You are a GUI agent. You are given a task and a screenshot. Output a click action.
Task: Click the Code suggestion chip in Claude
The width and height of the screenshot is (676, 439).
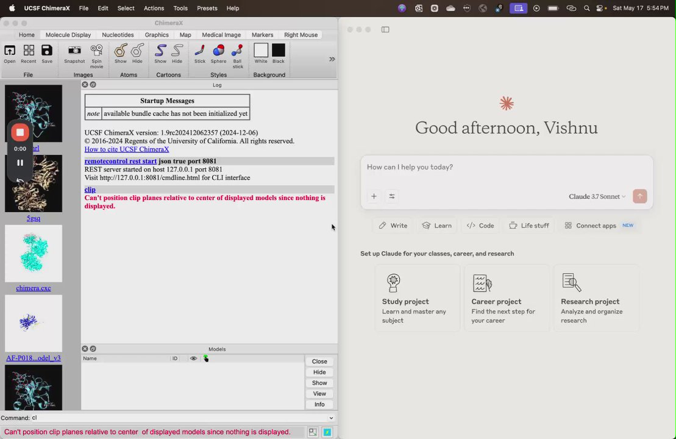480,226
